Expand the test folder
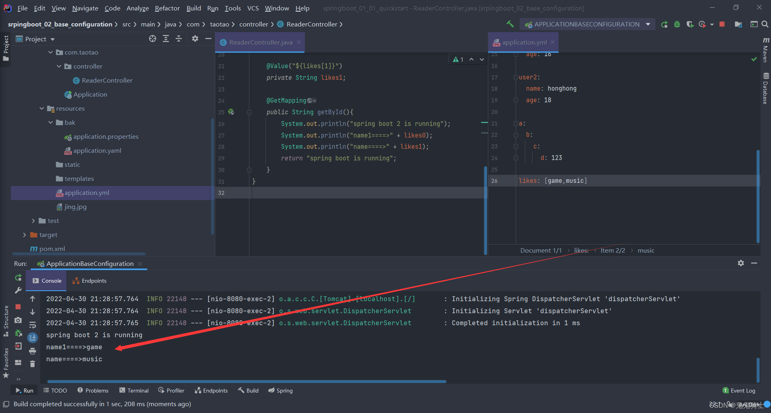Viewport: 771px width, 413px height. click(x=33, y=221)
